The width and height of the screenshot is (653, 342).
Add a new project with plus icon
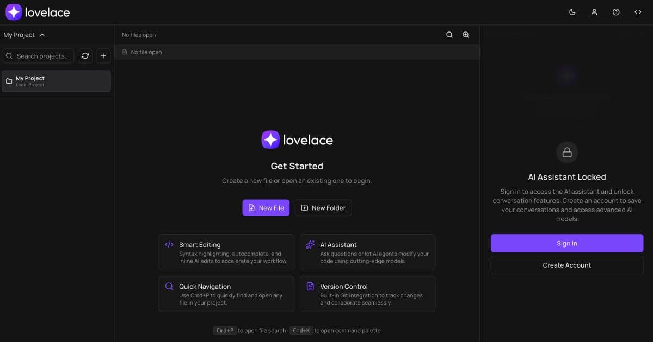click(x=103, y=56)
